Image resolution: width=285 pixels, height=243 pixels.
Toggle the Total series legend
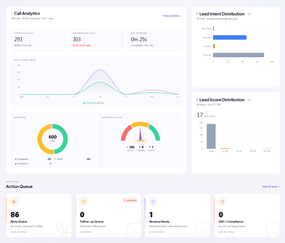[100, 103]
